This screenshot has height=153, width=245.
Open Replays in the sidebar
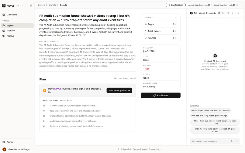coord(17,36)
